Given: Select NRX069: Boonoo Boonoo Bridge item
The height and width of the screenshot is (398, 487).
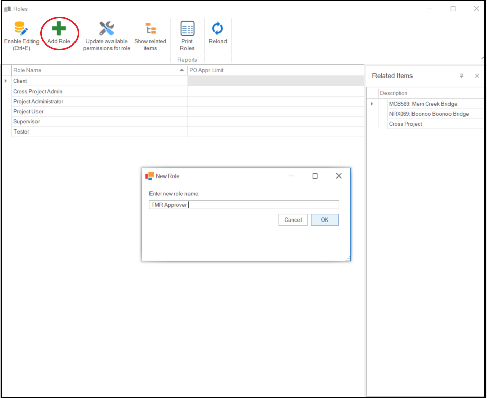Looking at the screenshot, I should coord(429,114).
